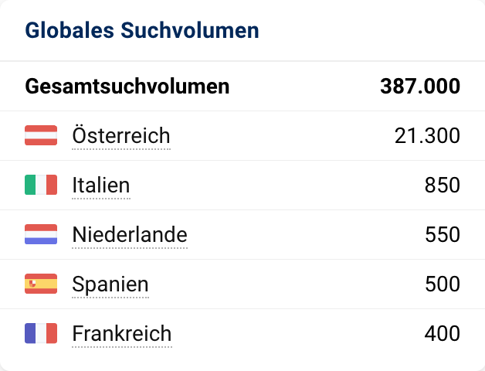Click Austria's search volume 21.300
The width and height of the screenshot is (485, 371).
coord(427,136)
